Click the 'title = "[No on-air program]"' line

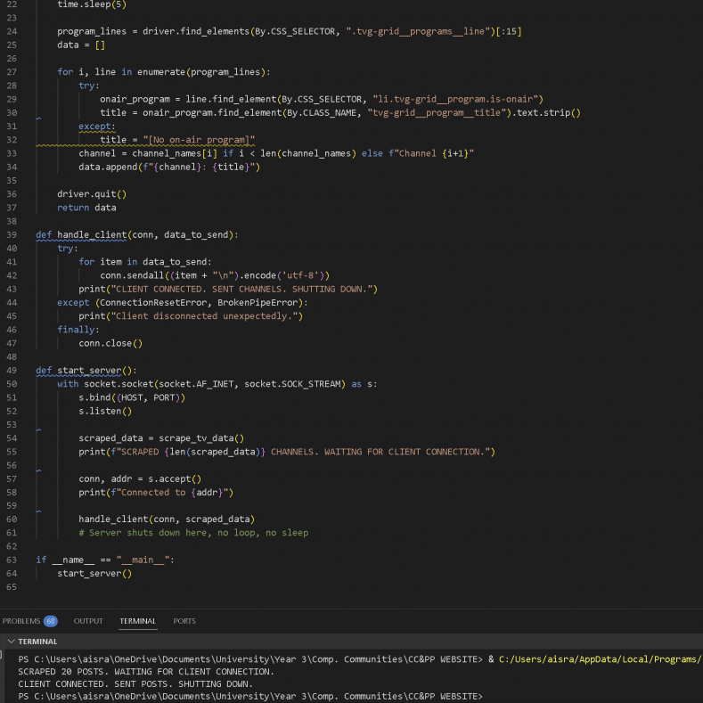177,140
